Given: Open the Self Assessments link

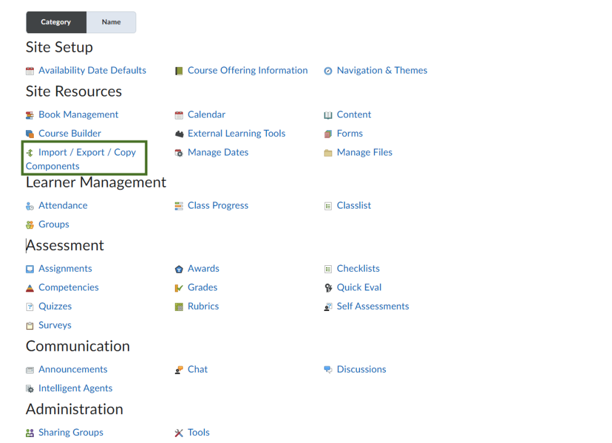Looking at the screenshot, I should pyautogui.click(x=373, y=306).
